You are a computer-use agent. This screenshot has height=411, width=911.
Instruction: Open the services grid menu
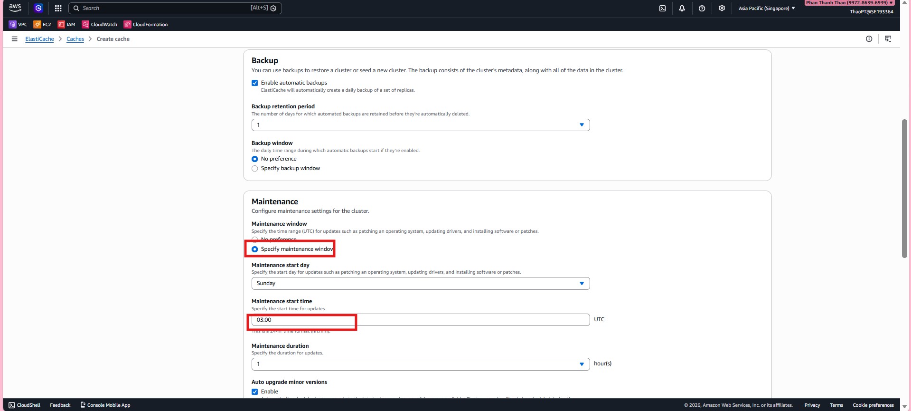[58, 8]
